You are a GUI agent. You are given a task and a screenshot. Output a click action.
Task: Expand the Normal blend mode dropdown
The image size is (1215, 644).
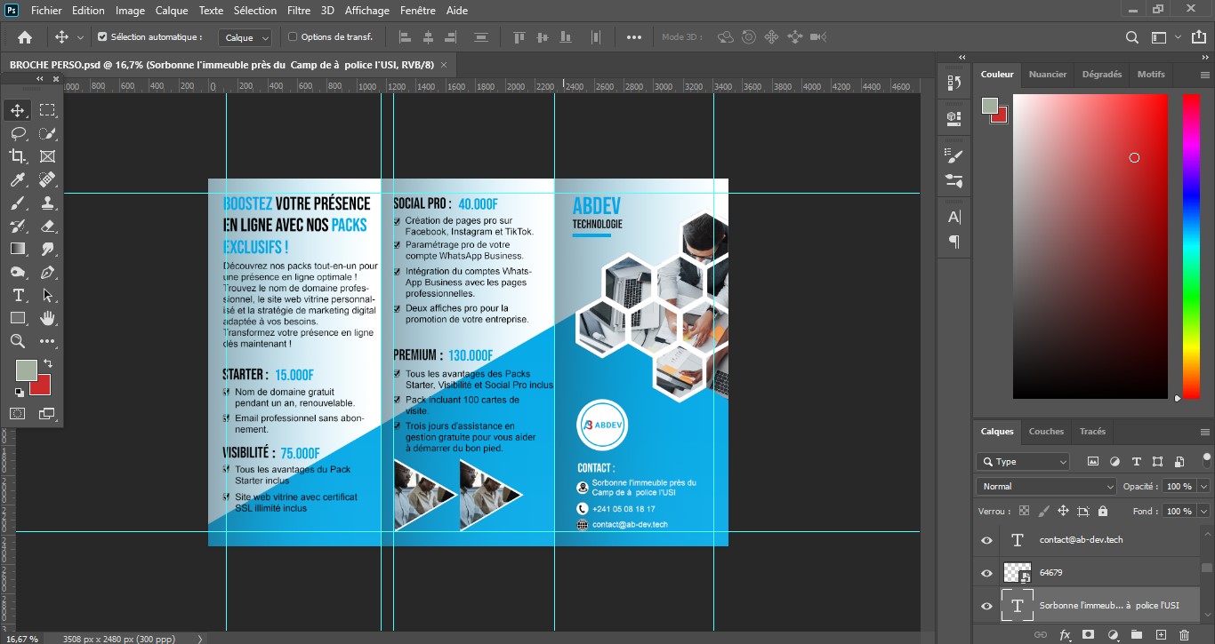click(x=1046, y=487)
